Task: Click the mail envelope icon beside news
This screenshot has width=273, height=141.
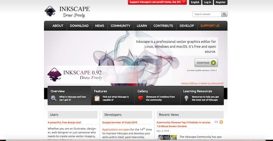Action: click(x=216, y=122)
